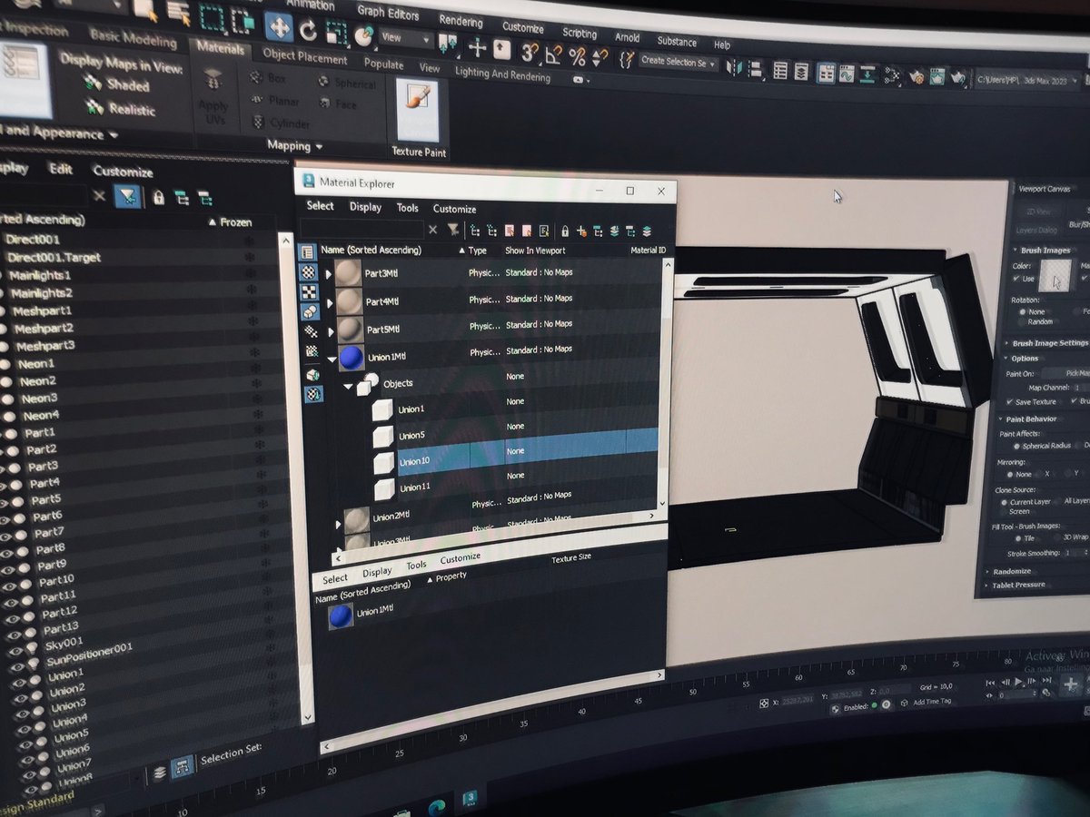
Task: Select the Rotate tool in main toolbar
Action: point(308,31)
